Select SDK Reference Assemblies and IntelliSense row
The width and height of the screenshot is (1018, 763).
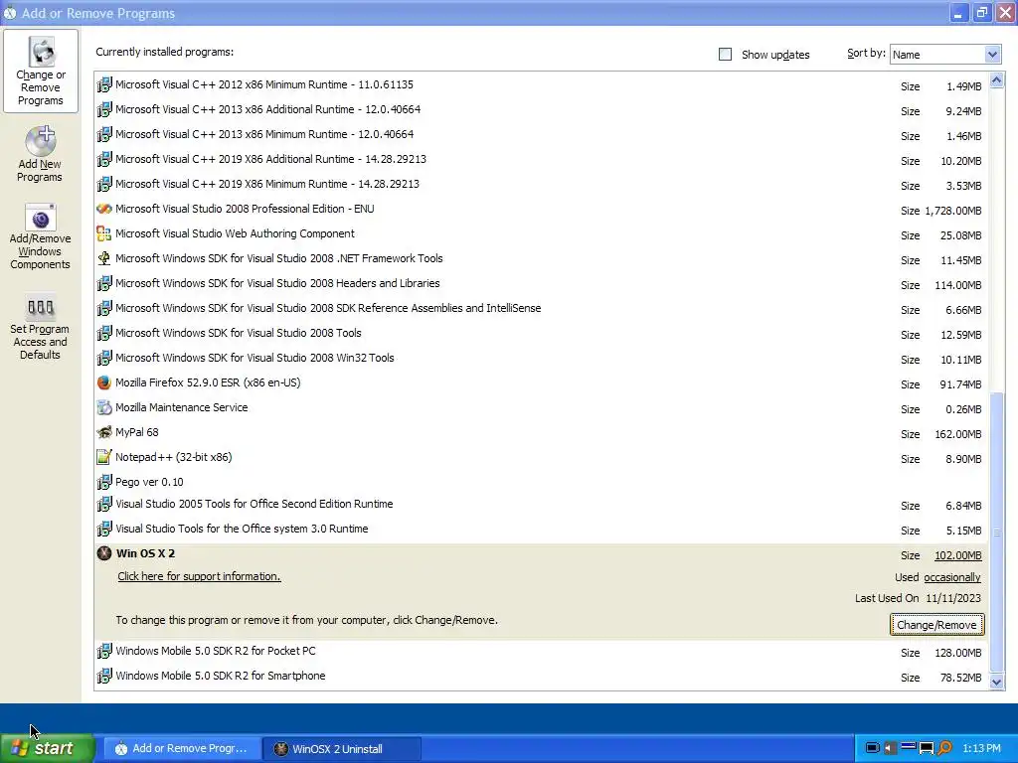point(540,308)
